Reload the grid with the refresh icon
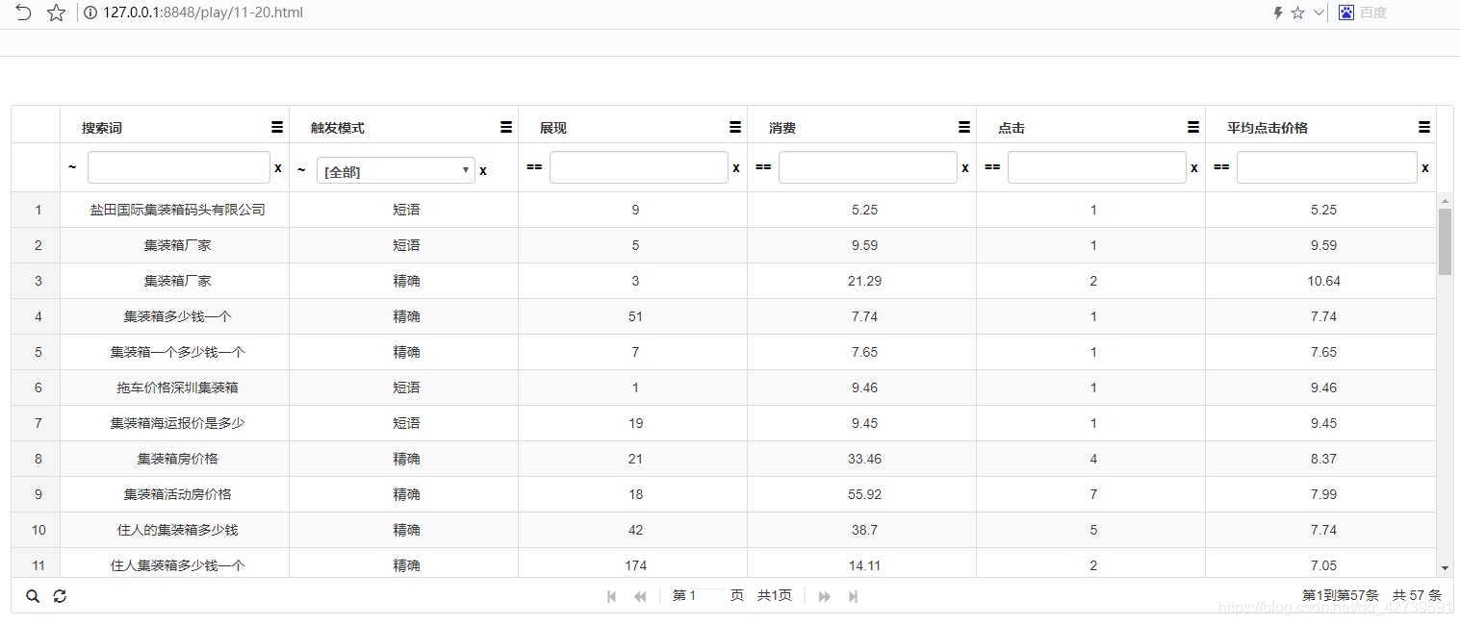Image resolution: width=1460 pixels, height=625 pixels. click(x=60, y=596)
